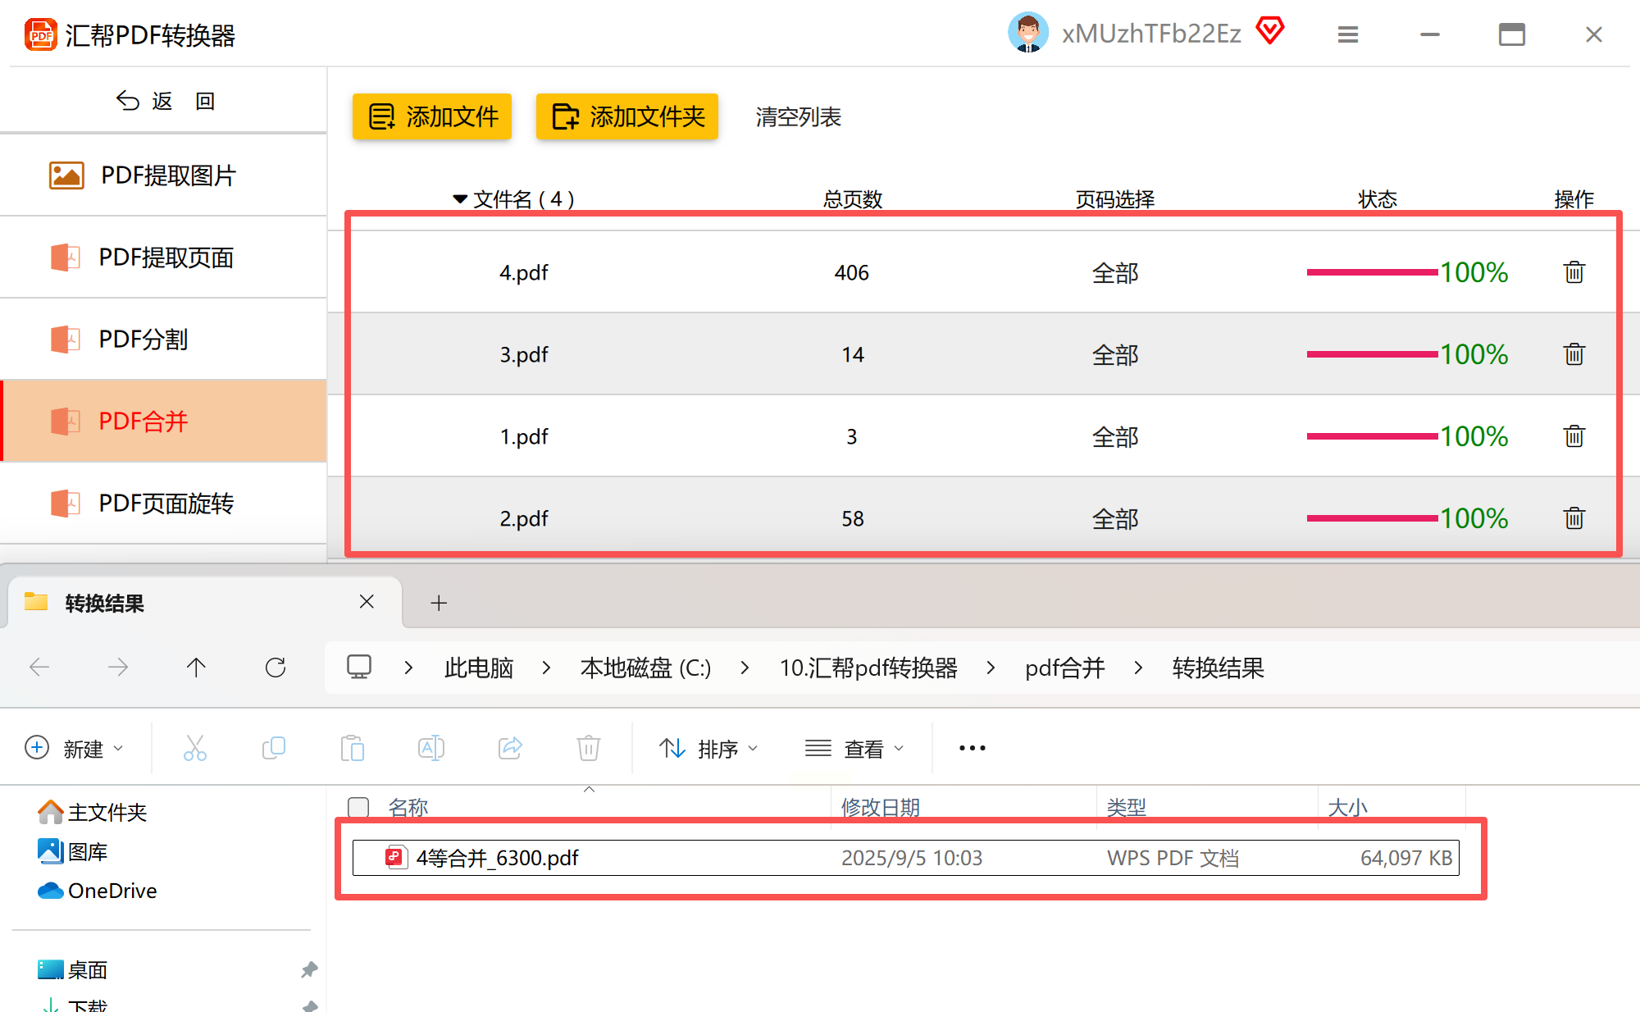Remove 2.pdf with its trash icon
The height and width of the screenshot is (1012, 1640).
click(1574, 518)
